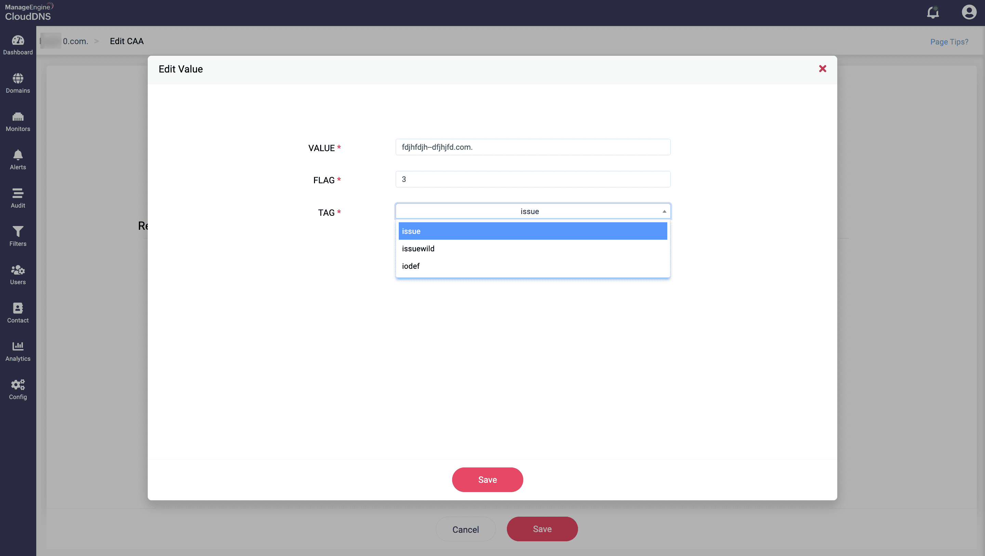This screenshot has height=556, width=985.
Task: Select issuewild from TAG list
Action: click(418, 249)
